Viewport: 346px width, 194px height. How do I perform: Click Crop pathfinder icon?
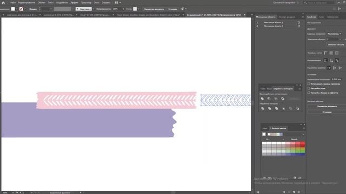click(283, 108)
